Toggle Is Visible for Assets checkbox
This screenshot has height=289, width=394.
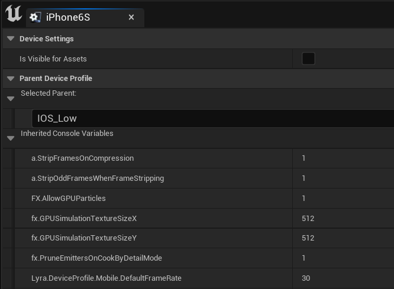[x=308, y=59]
